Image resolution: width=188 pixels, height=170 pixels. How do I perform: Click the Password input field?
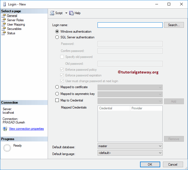[130, 44]
